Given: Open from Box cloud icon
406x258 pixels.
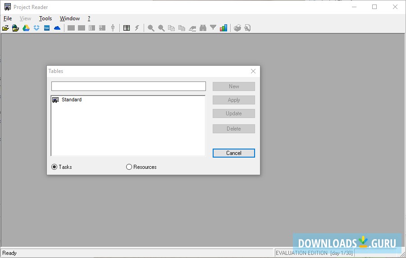Looking at the screenshot, I should coord(47,28).
